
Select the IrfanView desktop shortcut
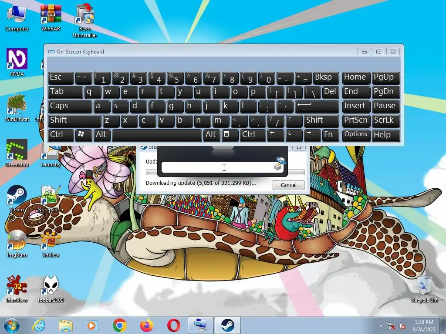point(17,289)
